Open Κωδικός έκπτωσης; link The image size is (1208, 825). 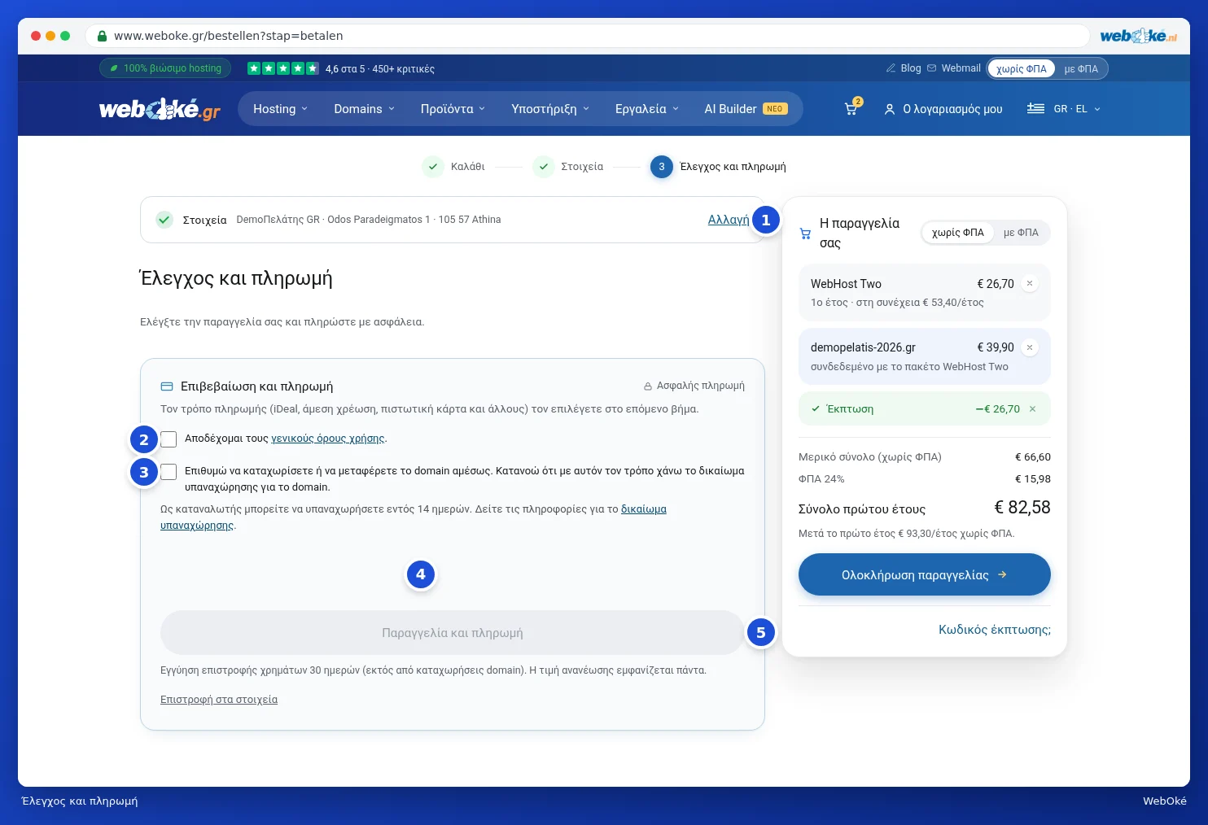click(x=994, y=630)
